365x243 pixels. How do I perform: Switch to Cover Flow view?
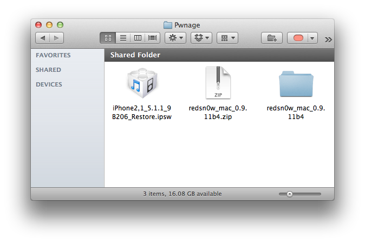tap(153, 38)
